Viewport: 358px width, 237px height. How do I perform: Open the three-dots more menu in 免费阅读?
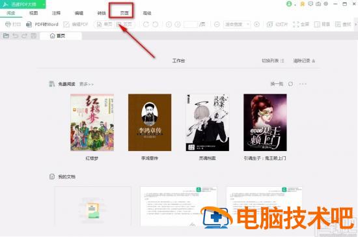coord(303,84)
